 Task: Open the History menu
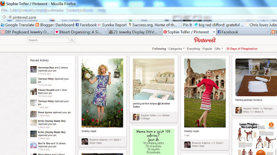(35, 10)
